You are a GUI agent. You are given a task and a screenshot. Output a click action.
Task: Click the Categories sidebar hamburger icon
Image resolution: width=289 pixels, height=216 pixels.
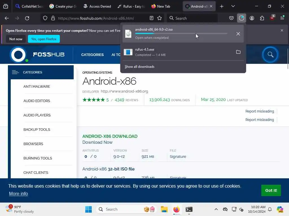click(15, 72)
